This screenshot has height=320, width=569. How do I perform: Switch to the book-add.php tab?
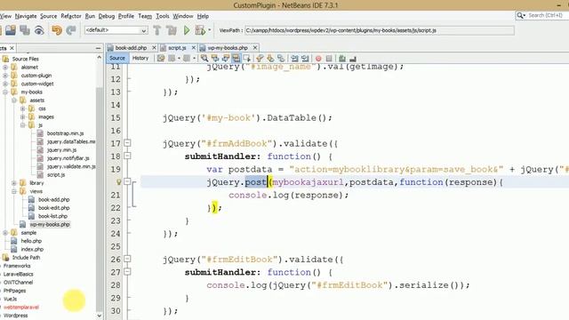131,47
